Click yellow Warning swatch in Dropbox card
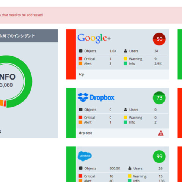The image size is (182, 182). click(126, 118)
